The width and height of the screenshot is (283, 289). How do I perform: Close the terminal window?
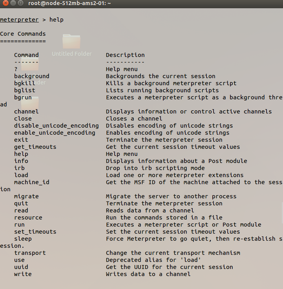tap(5, 4)
